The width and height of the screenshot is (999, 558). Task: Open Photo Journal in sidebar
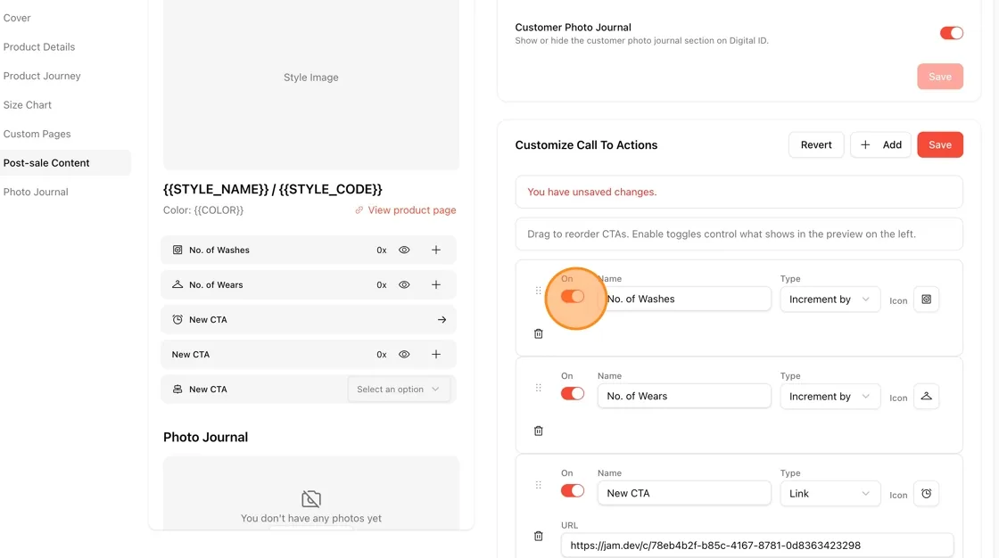[36, 192]
